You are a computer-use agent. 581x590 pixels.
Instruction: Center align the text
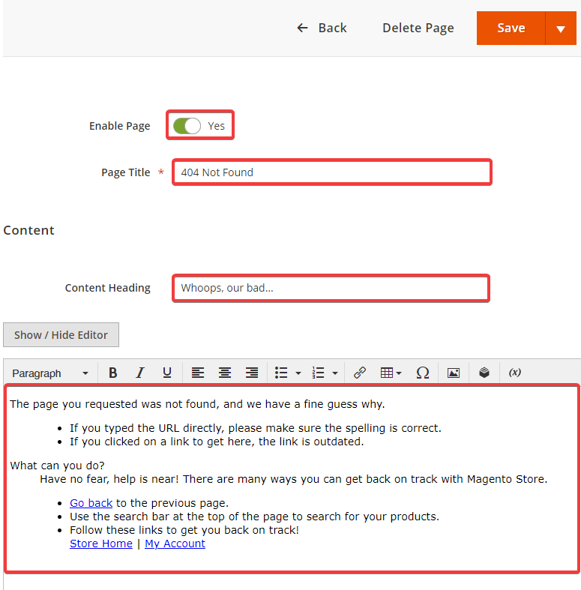pyautogui.click(x=225, y=373)
